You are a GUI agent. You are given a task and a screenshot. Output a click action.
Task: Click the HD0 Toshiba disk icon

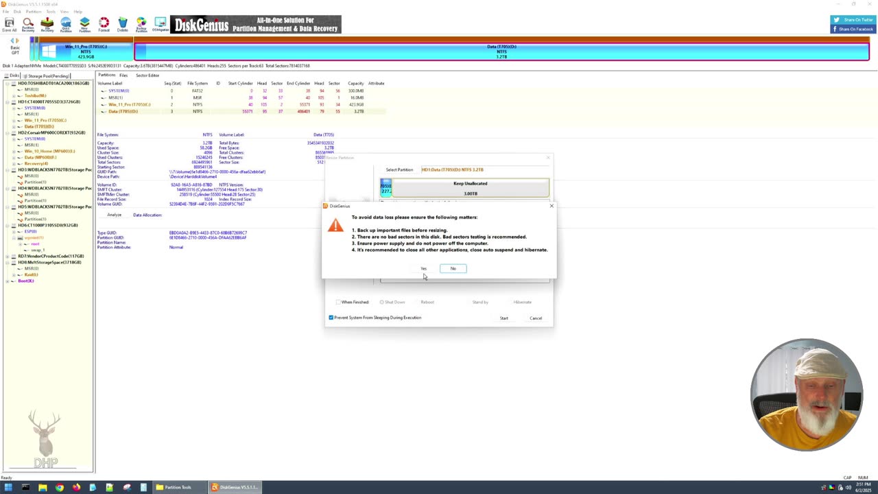(x=14, y=83)
